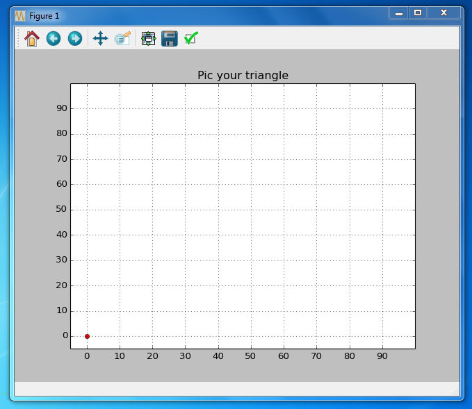Click the x-axis tick label 30
The image size is (472, 409).
click(185, 356)
